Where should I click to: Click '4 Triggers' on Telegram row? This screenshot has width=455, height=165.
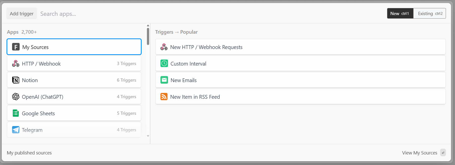[x=127, y=130]
